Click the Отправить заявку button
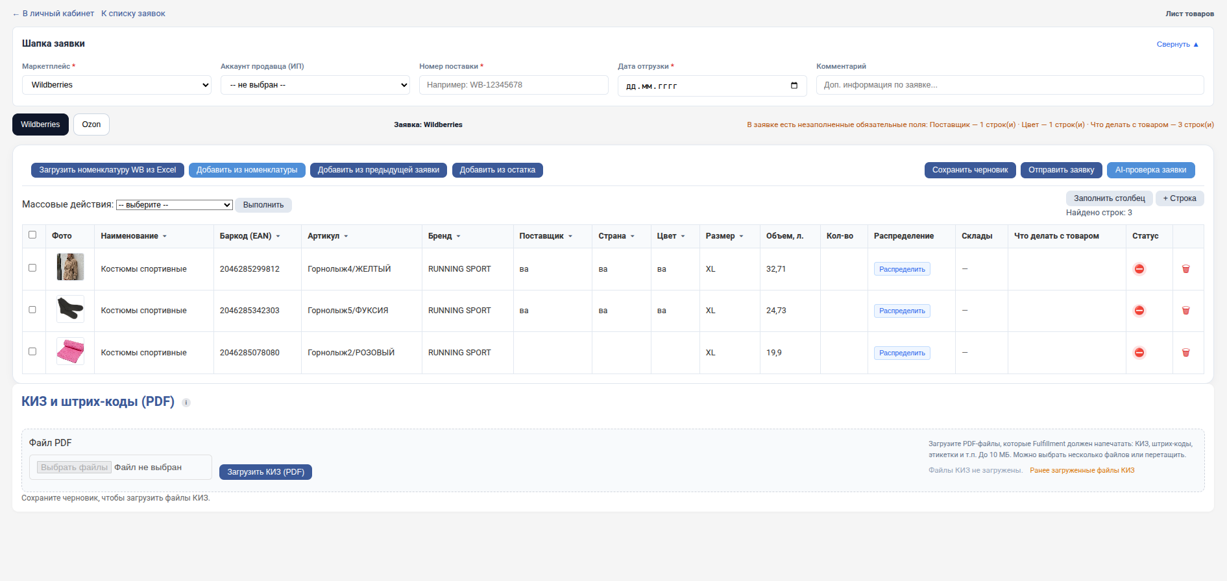This screenshot has width=1227, height=581. [x=1061, y=170]
